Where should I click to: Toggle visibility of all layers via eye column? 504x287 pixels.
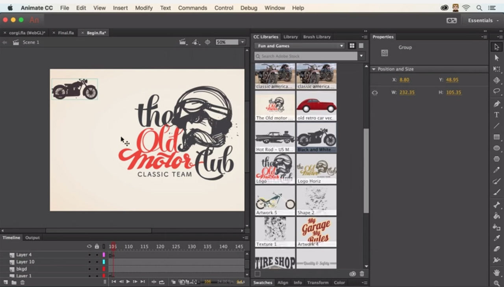tap(89, 246)
